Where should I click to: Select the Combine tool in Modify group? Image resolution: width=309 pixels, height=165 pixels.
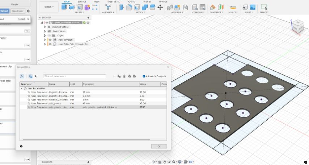145,8
